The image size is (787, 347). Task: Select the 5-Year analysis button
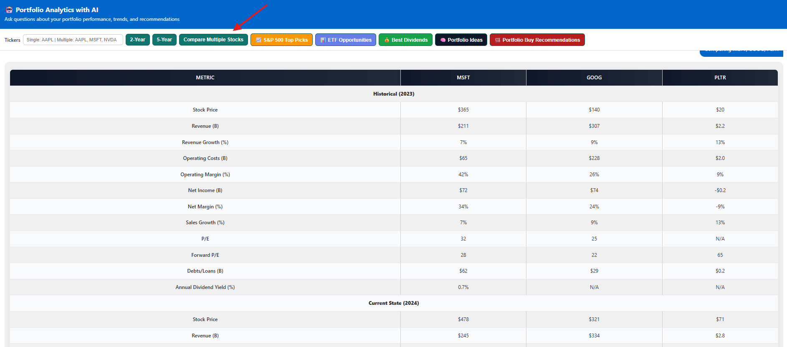[164, 40]
